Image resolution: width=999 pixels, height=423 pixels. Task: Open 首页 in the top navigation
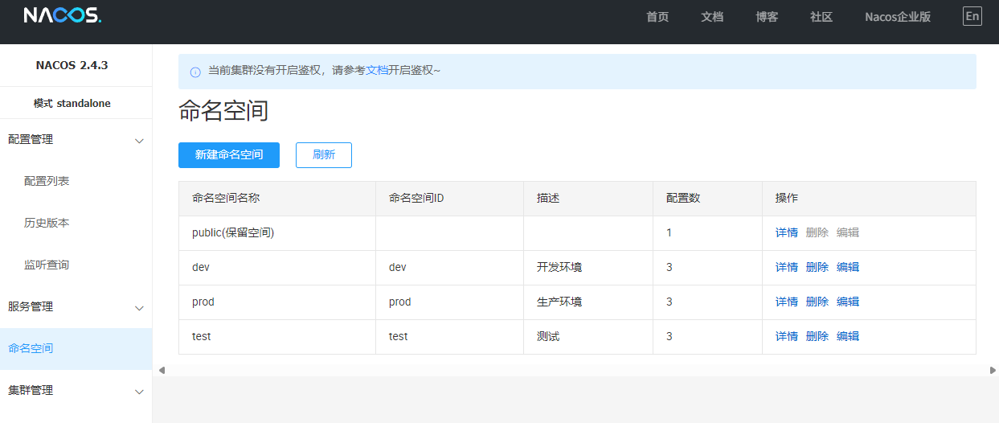[657, 17]
